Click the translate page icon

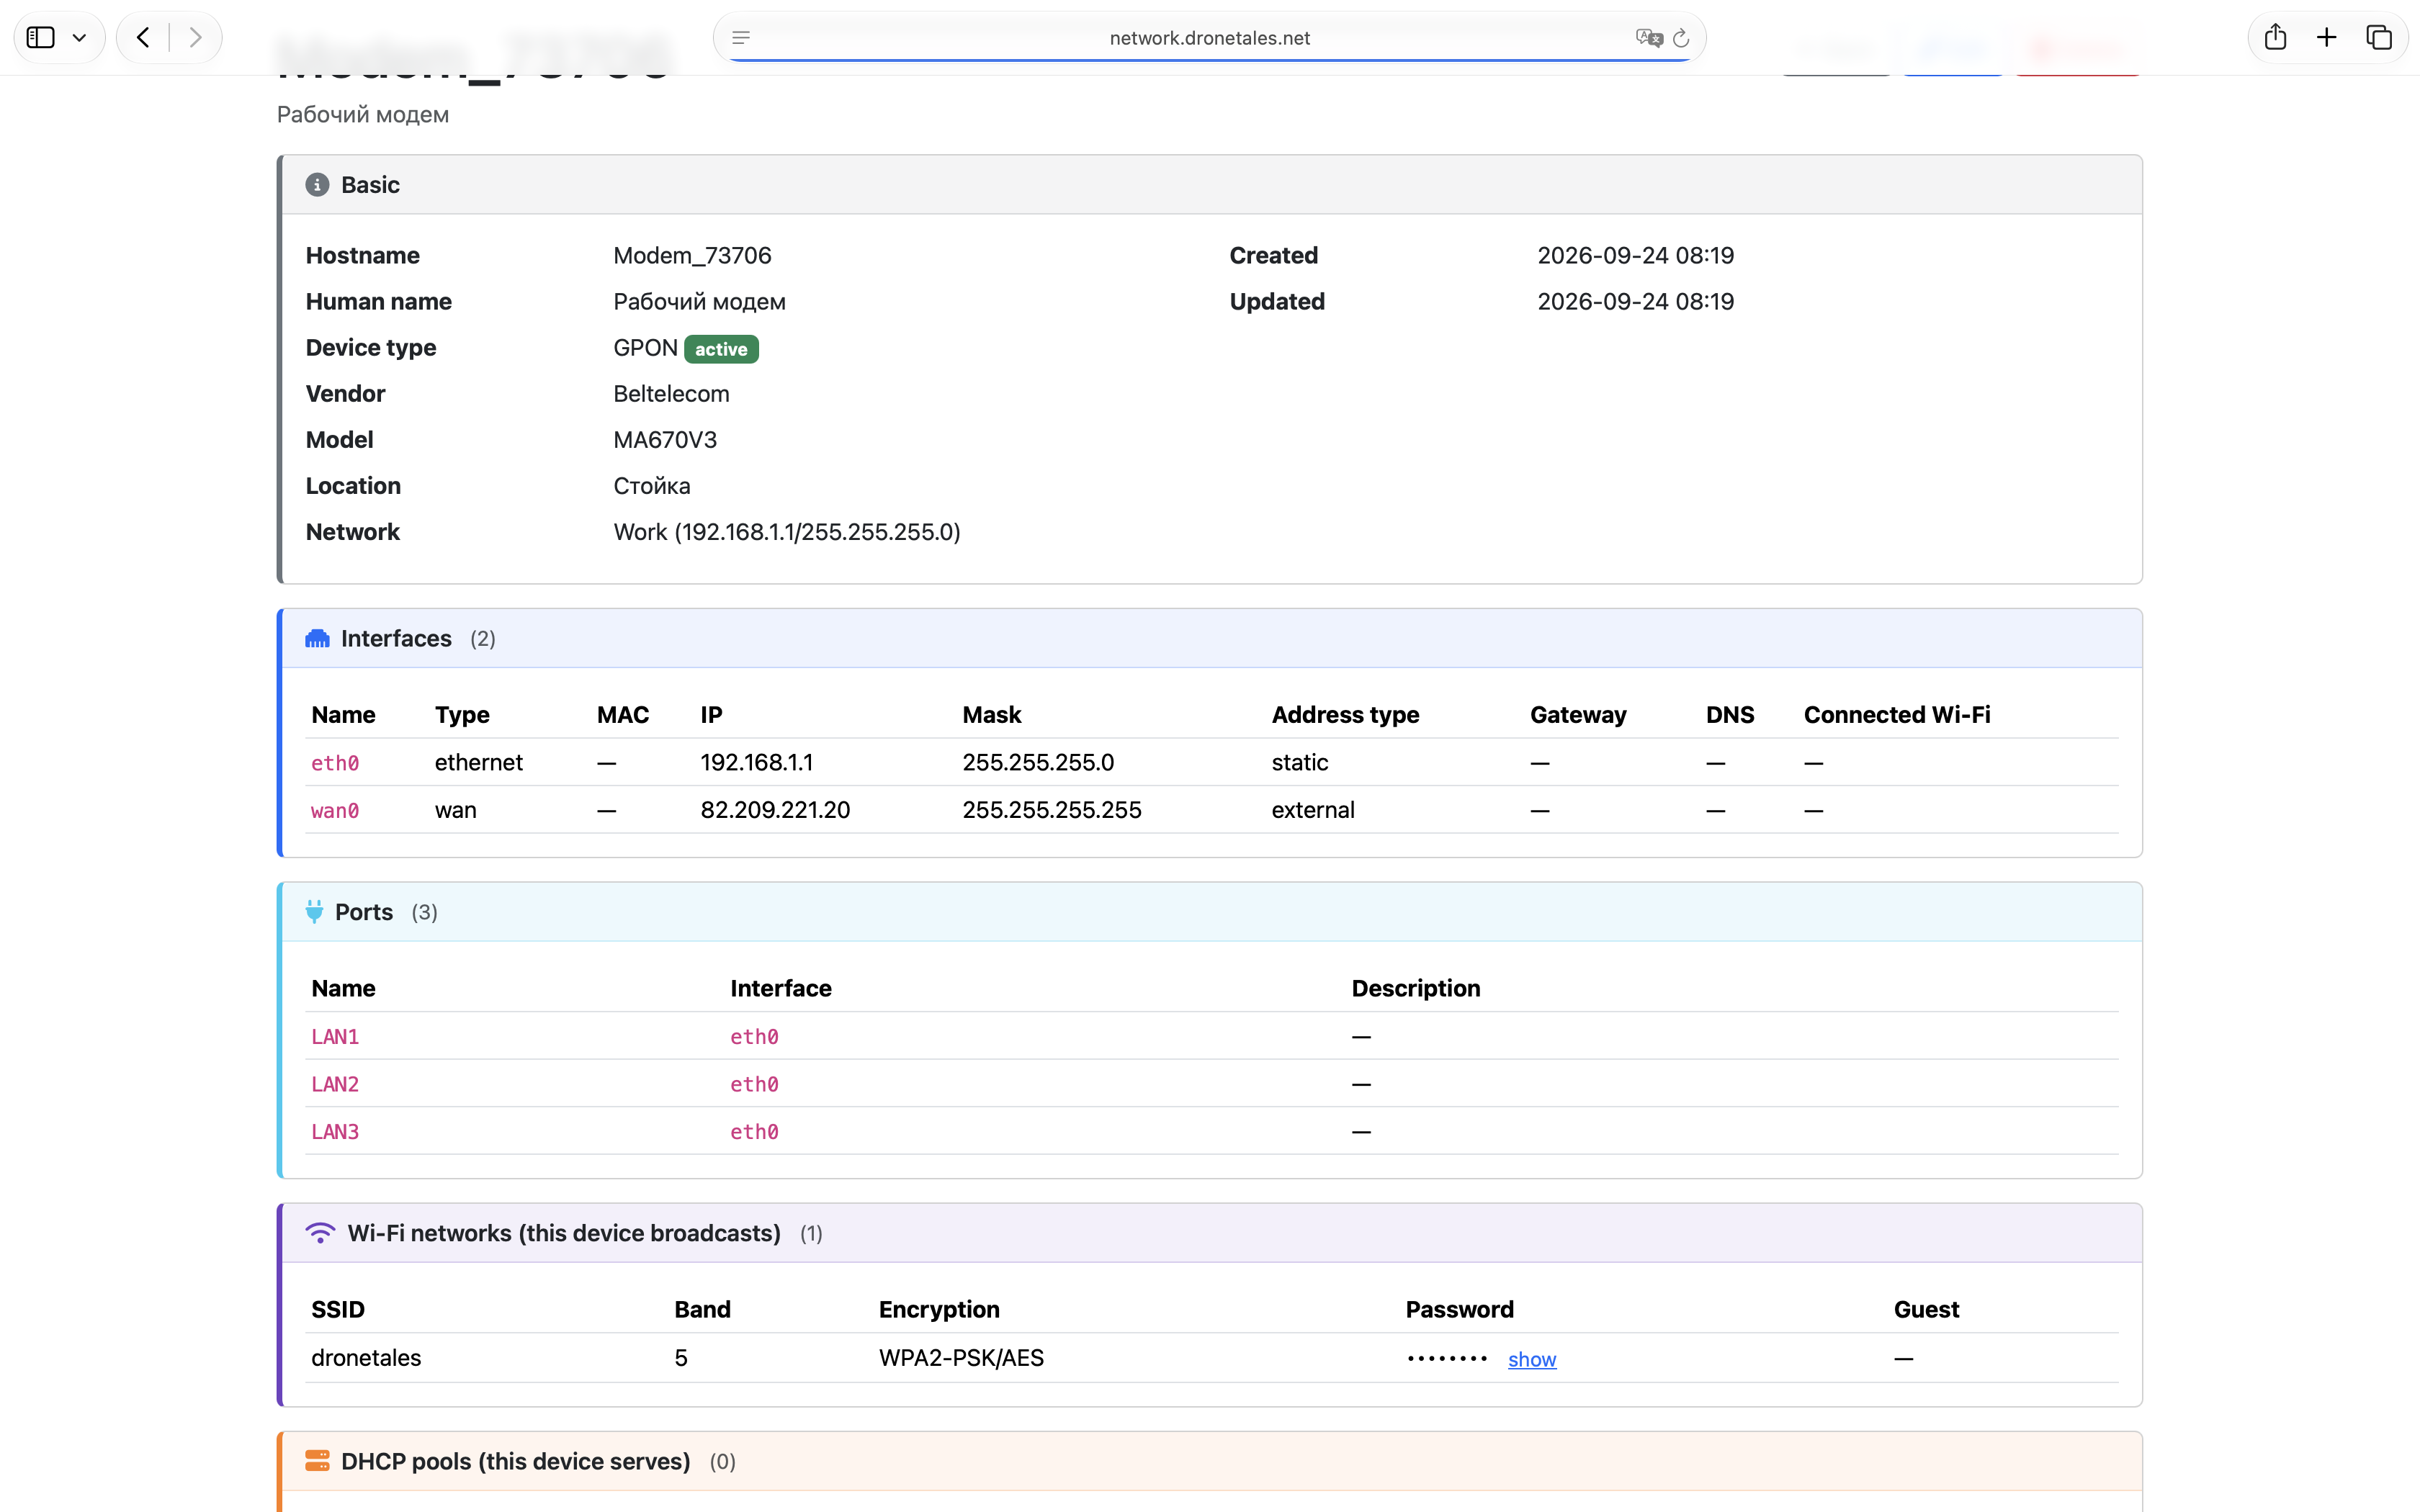click(1648, 38)
